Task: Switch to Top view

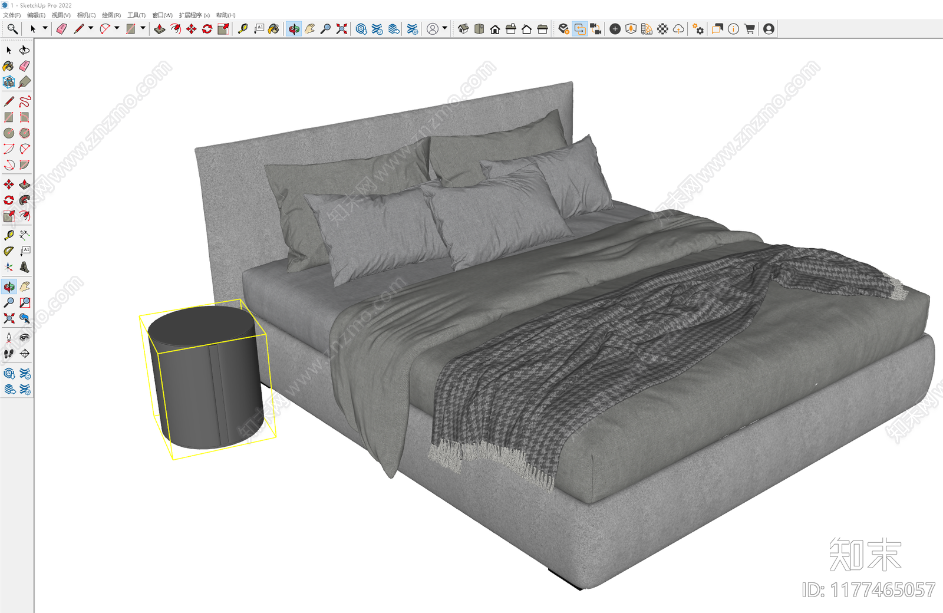Action: pyautogui.click(x=479, y=29)
